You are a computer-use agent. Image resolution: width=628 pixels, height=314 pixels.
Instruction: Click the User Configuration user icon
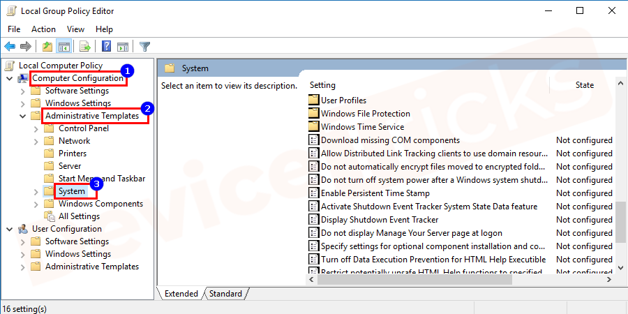23,229
